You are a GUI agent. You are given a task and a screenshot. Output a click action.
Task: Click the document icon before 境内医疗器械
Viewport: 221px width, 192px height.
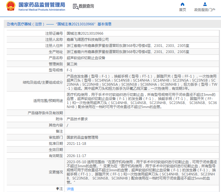tap(8, 24)
